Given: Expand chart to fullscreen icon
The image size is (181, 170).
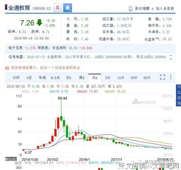Looking at the screenshot, I should 162,77.
